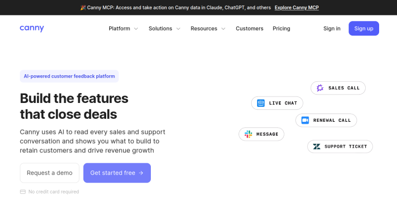
Task: Click the party popper emoji in banner
Action: [x=83, y=7]
